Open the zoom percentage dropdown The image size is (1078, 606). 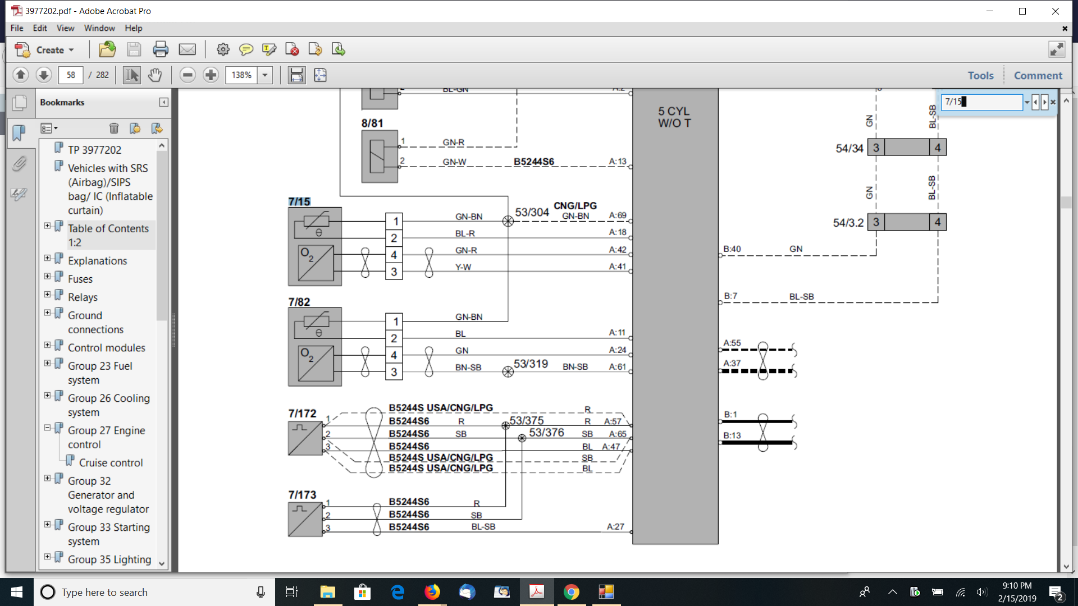(x=265, y=75)
